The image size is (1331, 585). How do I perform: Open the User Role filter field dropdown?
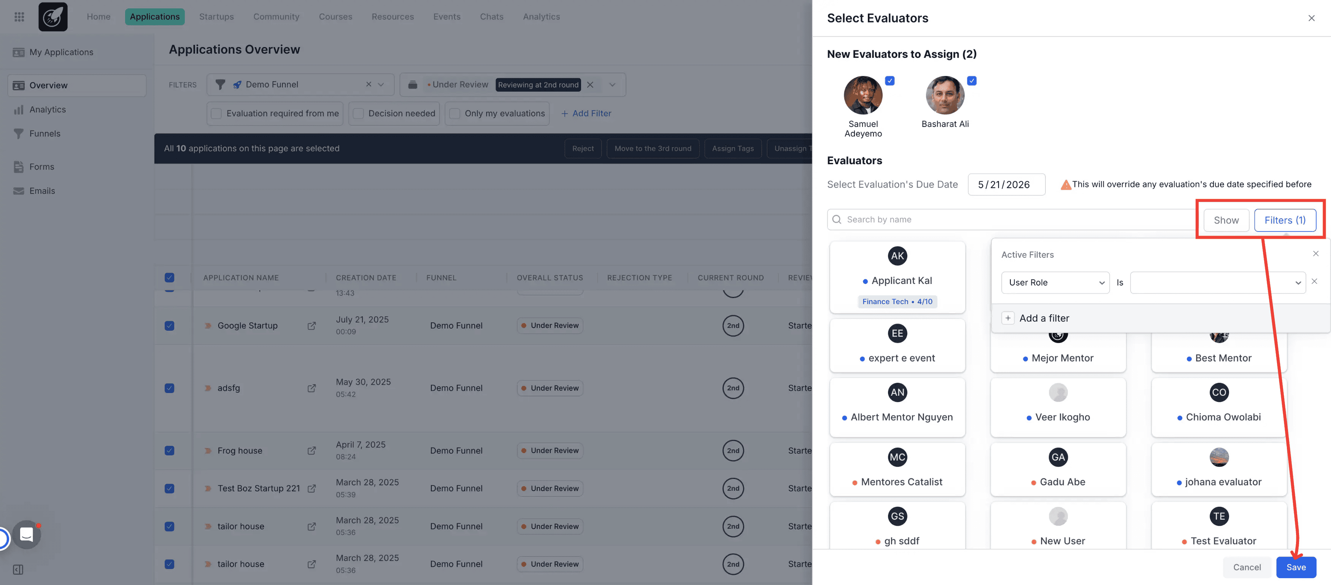pyautogui.click(x=1055, y=282)
